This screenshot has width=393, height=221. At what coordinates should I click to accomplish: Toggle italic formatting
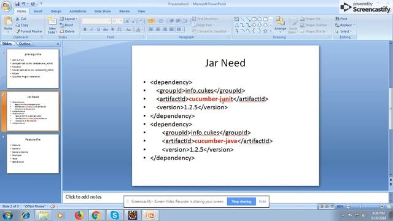click(x=91, y=29)
